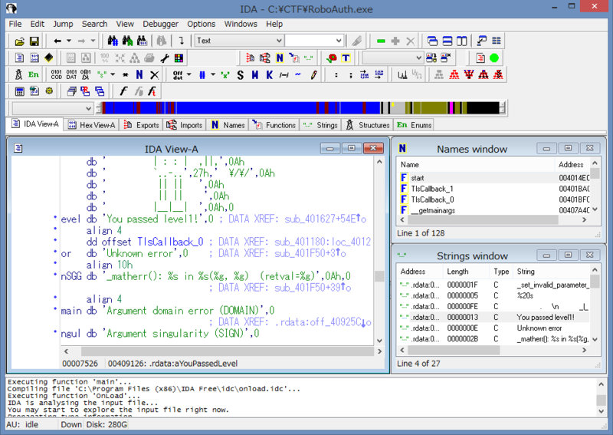Click the tile windows vertically icon
This screenshot has height=435, width=613.
462,41
